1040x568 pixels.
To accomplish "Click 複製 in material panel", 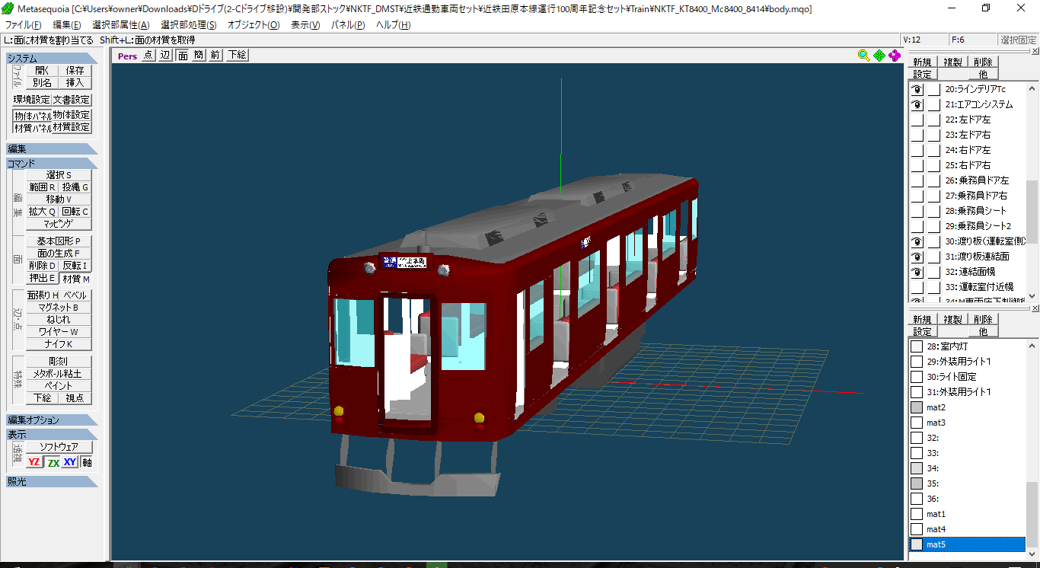I will pos(952,320).
